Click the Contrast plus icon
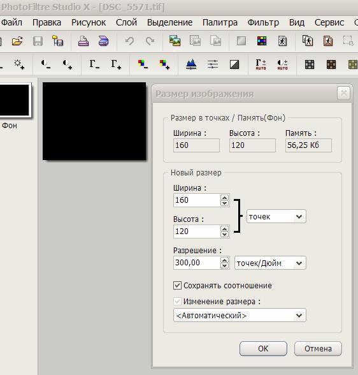This screenshot has height=375, width=358. click(x=68, y=64)
